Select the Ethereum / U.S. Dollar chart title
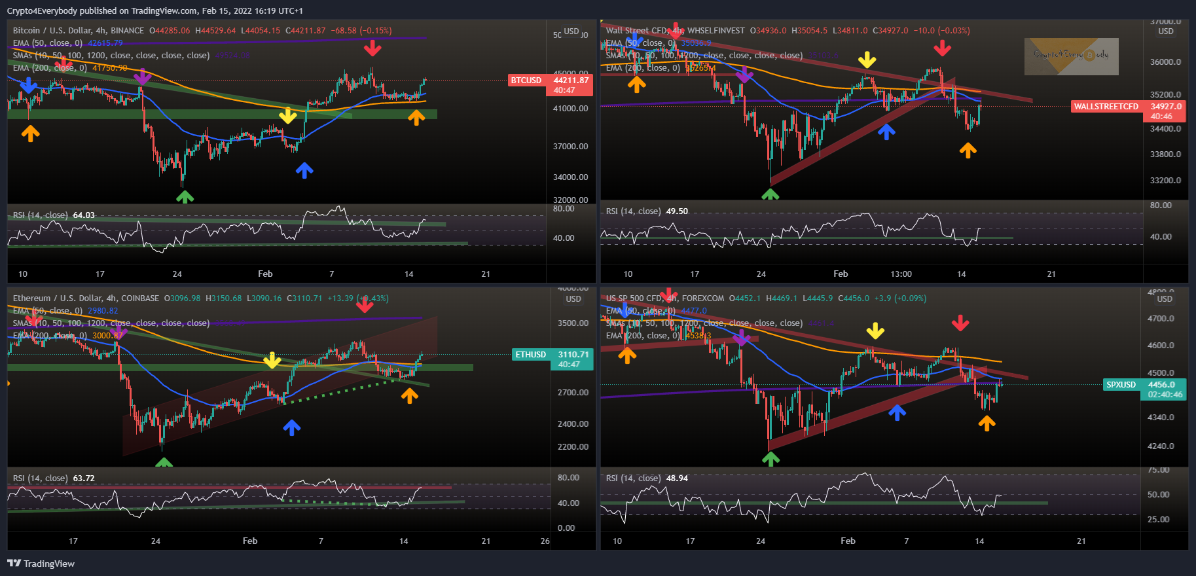The height and width of the screenshot is (576, 1196). click(86, 298)
